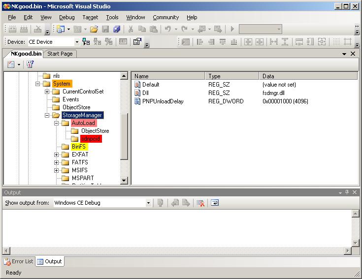
Task: Click the Detach Device icon
Action: click(x=97, y=42)
